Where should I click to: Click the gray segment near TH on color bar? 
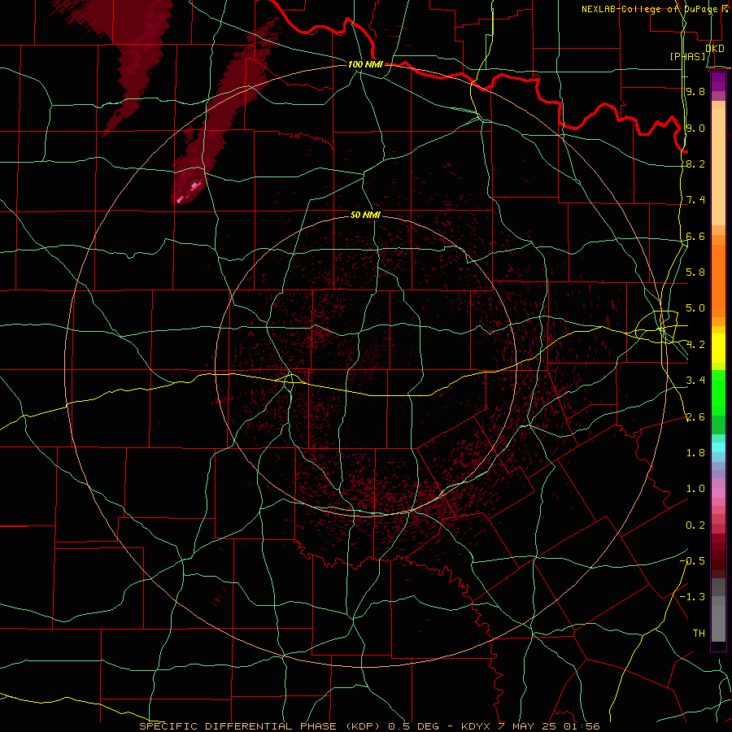[x=718, y=623]
